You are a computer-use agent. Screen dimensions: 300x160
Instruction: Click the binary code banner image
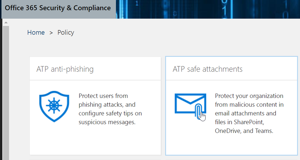(205, 9)
